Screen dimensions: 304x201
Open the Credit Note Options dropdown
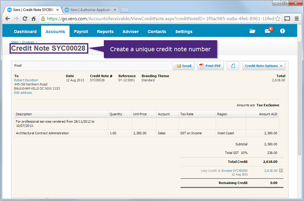coord(263,66)
